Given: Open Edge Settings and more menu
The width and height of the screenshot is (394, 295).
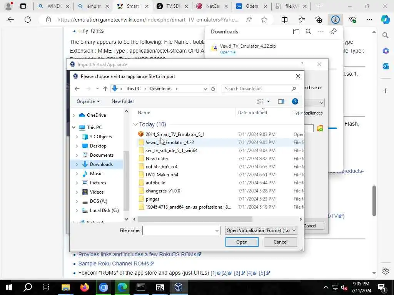Looking at the screenshot, I should pyautogui.click(x=369, y=20).
